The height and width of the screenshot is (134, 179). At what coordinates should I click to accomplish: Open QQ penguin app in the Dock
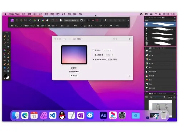(62, 115)
